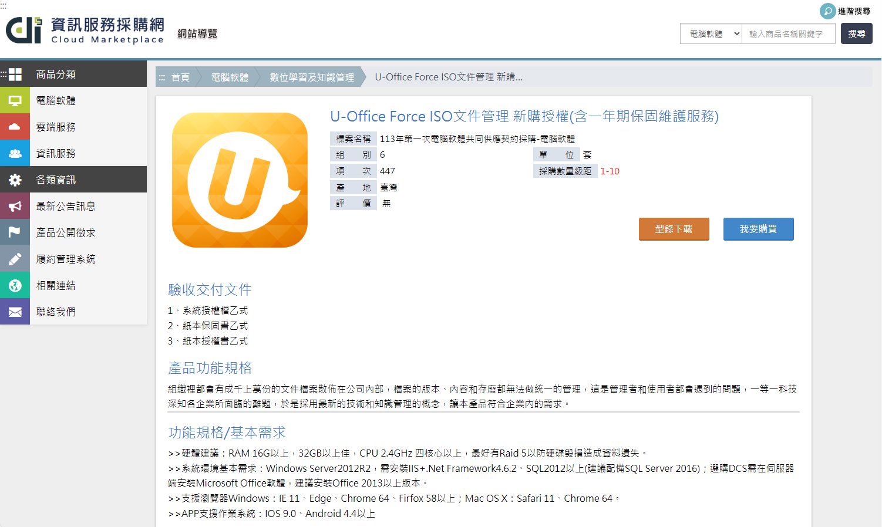Click the 採購數量級距 value 1-10
The image size is (882, 527).
point(610,171)
